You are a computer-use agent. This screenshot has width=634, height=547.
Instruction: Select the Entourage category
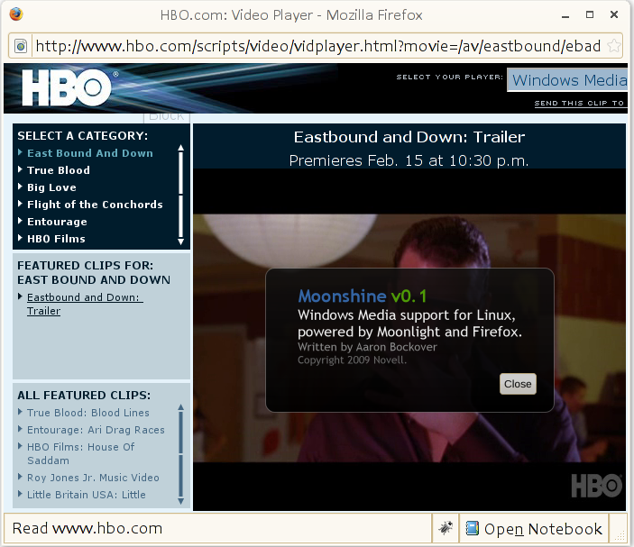[x=57, y=222]
